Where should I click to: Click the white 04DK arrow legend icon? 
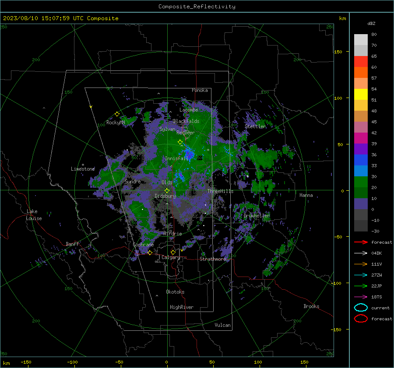pyautogui.click(x=361, y=253)
